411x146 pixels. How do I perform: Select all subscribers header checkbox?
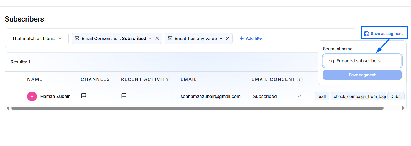[13, 79]
